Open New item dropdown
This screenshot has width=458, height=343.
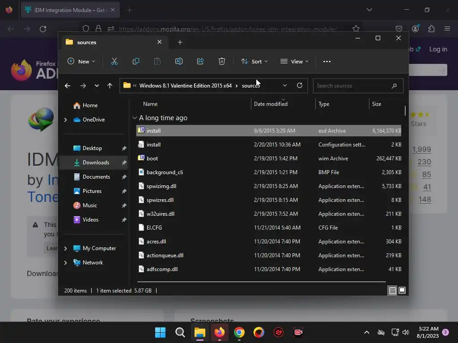(81, 62)
